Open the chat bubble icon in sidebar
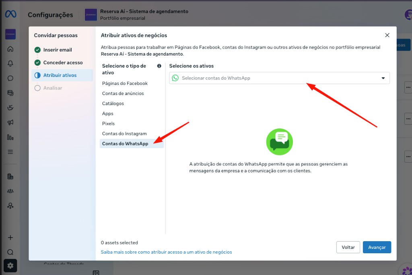 [10, 78]
